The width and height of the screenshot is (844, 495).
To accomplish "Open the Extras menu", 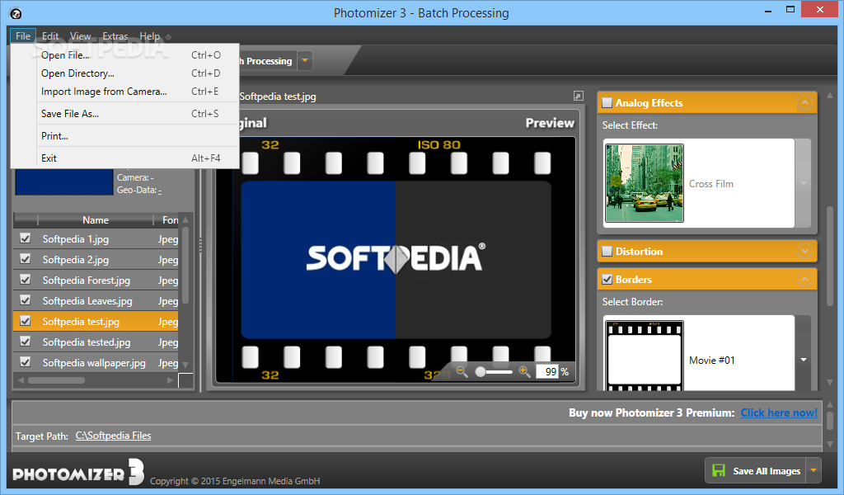I will coord(115,36).
